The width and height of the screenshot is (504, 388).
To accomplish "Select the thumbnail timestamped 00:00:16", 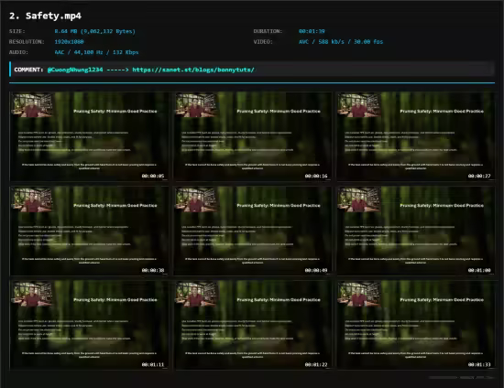I will [252, 136].
